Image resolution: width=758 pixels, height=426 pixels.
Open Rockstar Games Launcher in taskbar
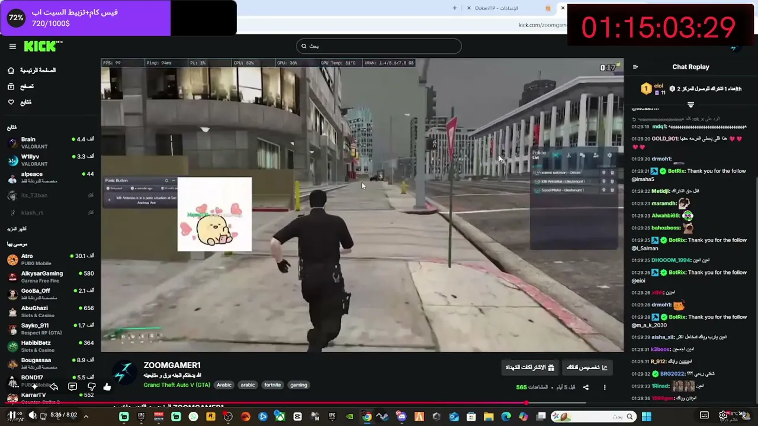(210, 417)
